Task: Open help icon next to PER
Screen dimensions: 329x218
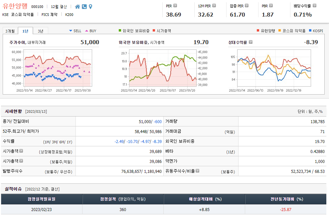Action: pyautogui.click(x=175, y=6)
